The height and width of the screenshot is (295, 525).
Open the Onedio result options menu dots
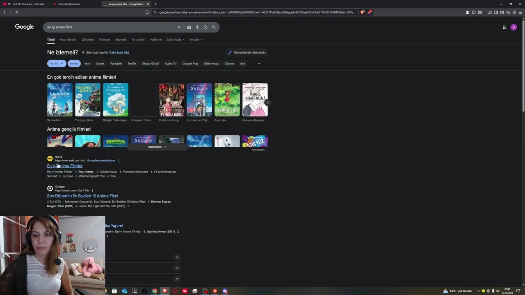click(92, 191)
